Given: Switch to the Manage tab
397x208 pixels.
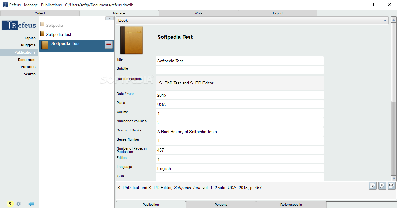Looking at the screenshot, I should click(119, 13).
